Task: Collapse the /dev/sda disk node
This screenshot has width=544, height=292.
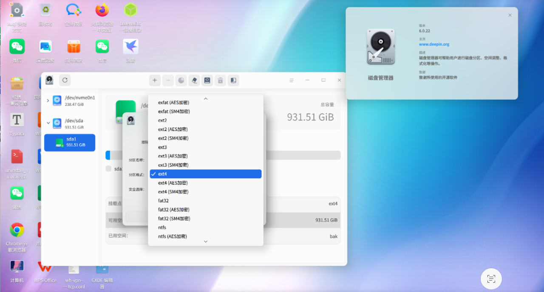Action: (48, 124)
